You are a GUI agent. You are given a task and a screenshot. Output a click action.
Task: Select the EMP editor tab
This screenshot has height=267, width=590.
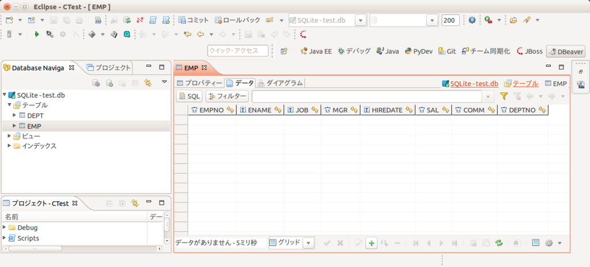coord(191,68)
